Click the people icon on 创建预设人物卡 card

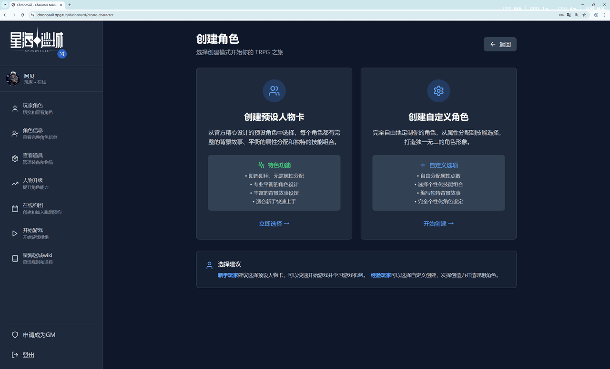[274, 91]
